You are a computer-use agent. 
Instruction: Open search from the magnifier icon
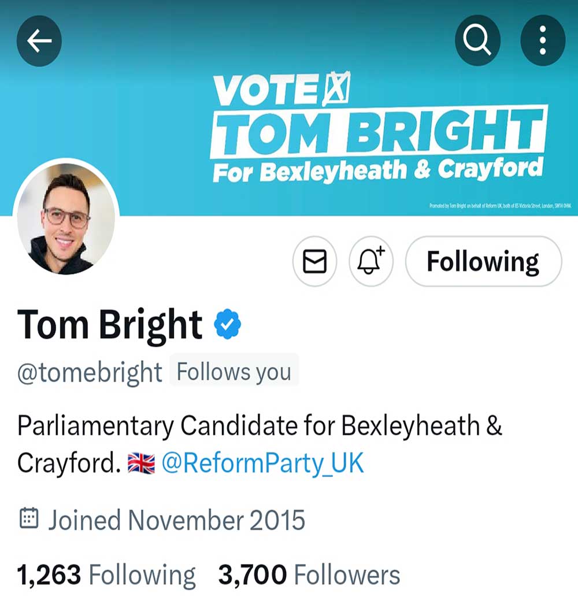point(477,40)
